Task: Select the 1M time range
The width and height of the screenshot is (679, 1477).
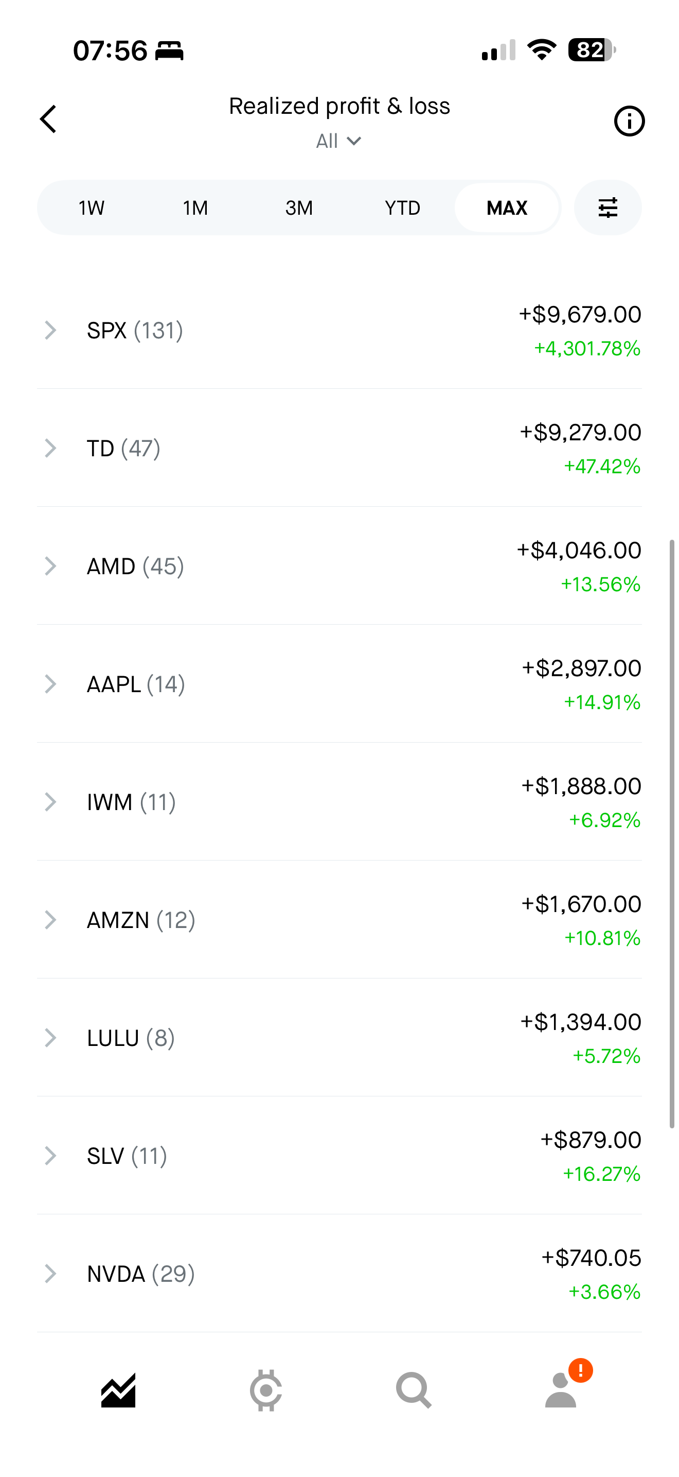Action: pyautogui.click(x=195, y=208)
